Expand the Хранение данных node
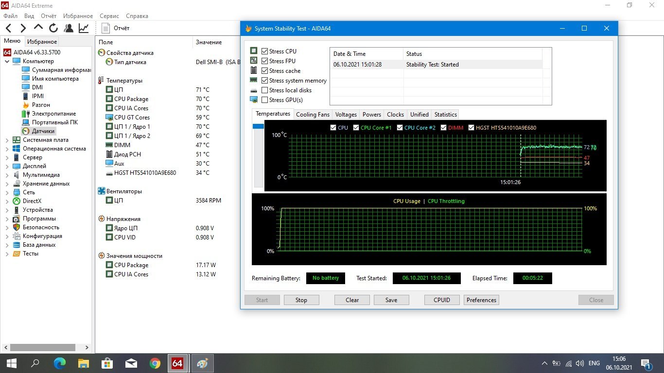This screenshot has width=664, height=373. tap(7, 184)
